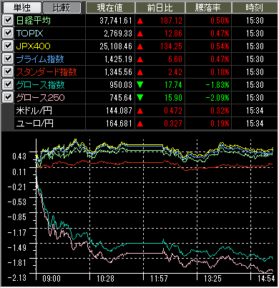Viewport: 279px width, 288px height.
Task: Switch to the 比較 tab
Action: pos(62,8)
